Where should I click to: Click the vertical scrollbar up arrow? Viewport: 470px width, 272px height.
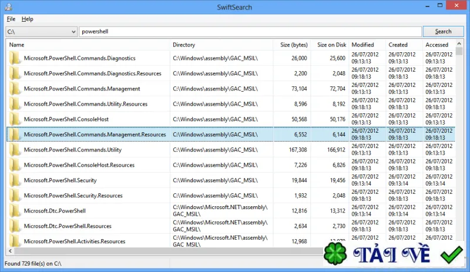[459, 44]
